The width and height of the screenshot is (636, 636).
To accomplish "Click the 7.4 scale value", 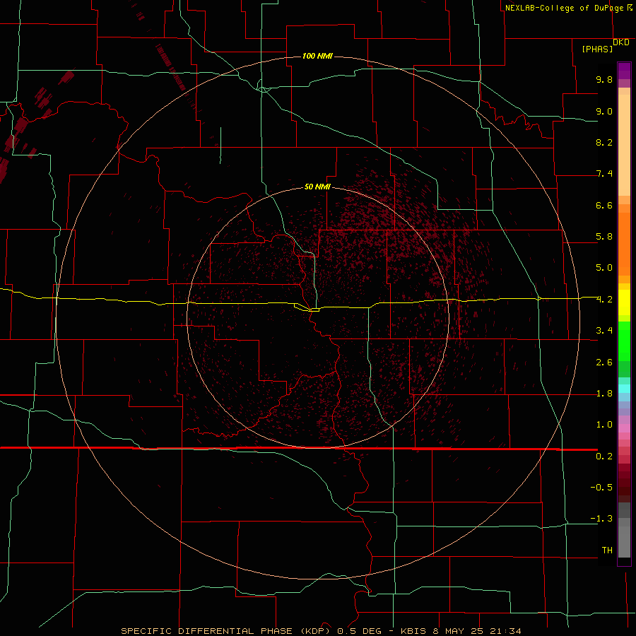I will point(604,174).
